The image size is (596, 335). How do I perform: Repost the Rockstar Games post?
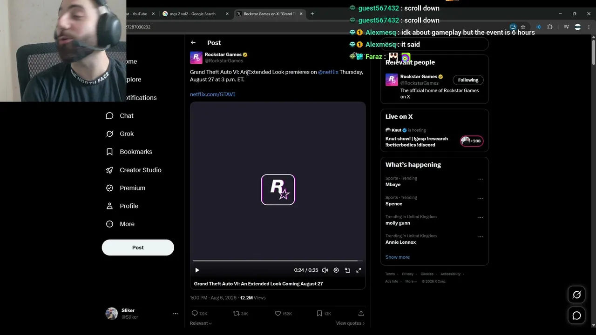(236, 314)
